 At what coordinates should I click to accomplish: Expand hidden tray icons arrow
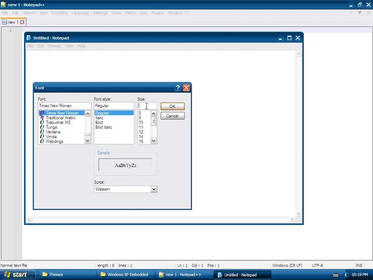(x=346, y=275)
